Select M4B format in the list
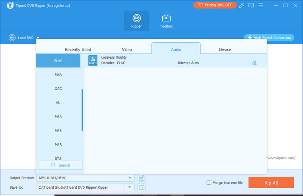The image size is (303, 196). point(58,130)
